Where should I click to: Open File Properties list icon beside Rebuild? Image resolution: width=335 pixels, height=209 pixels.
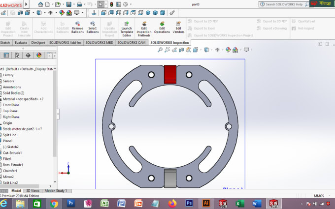(118, 4)
